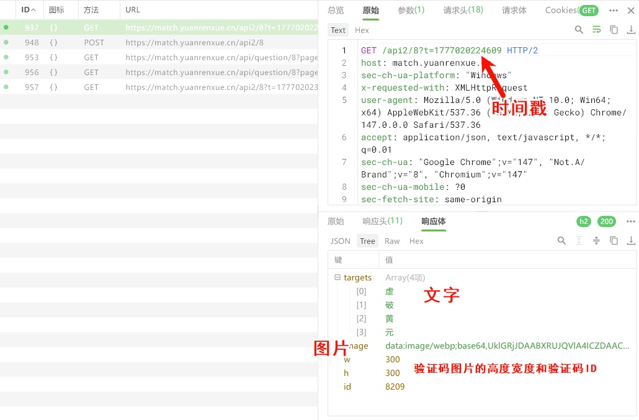Screen dimensions: 639x420
Task: Select the h key row
Action: 482,373
